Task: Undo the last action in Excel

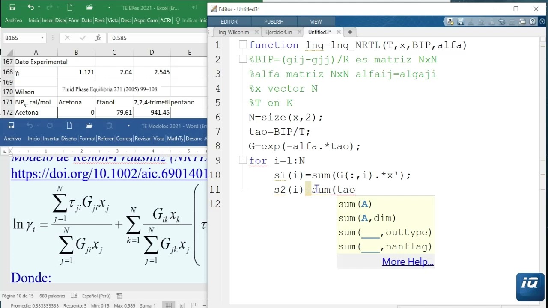Action: [x=30, y=7]
